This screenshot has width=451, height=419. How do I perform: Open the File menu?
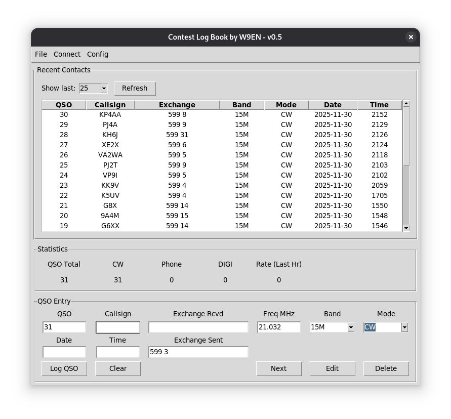(x=41, y=54)
